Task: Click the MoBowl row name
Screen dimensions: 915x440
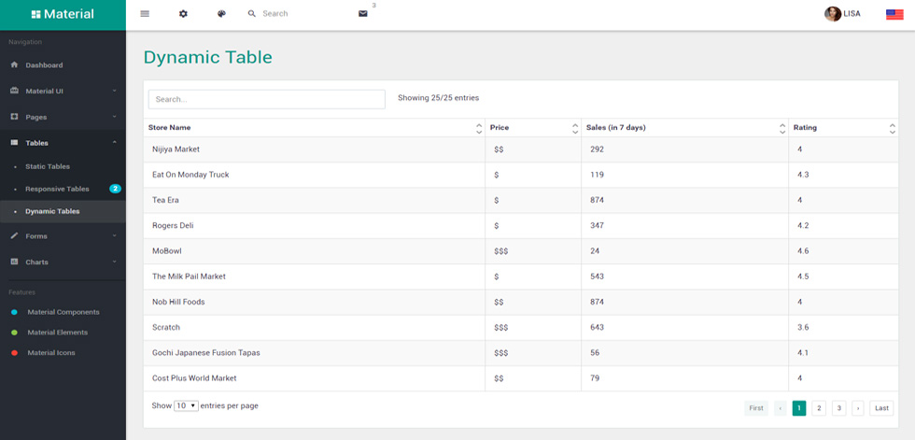Action: click(x=166, y=251)
